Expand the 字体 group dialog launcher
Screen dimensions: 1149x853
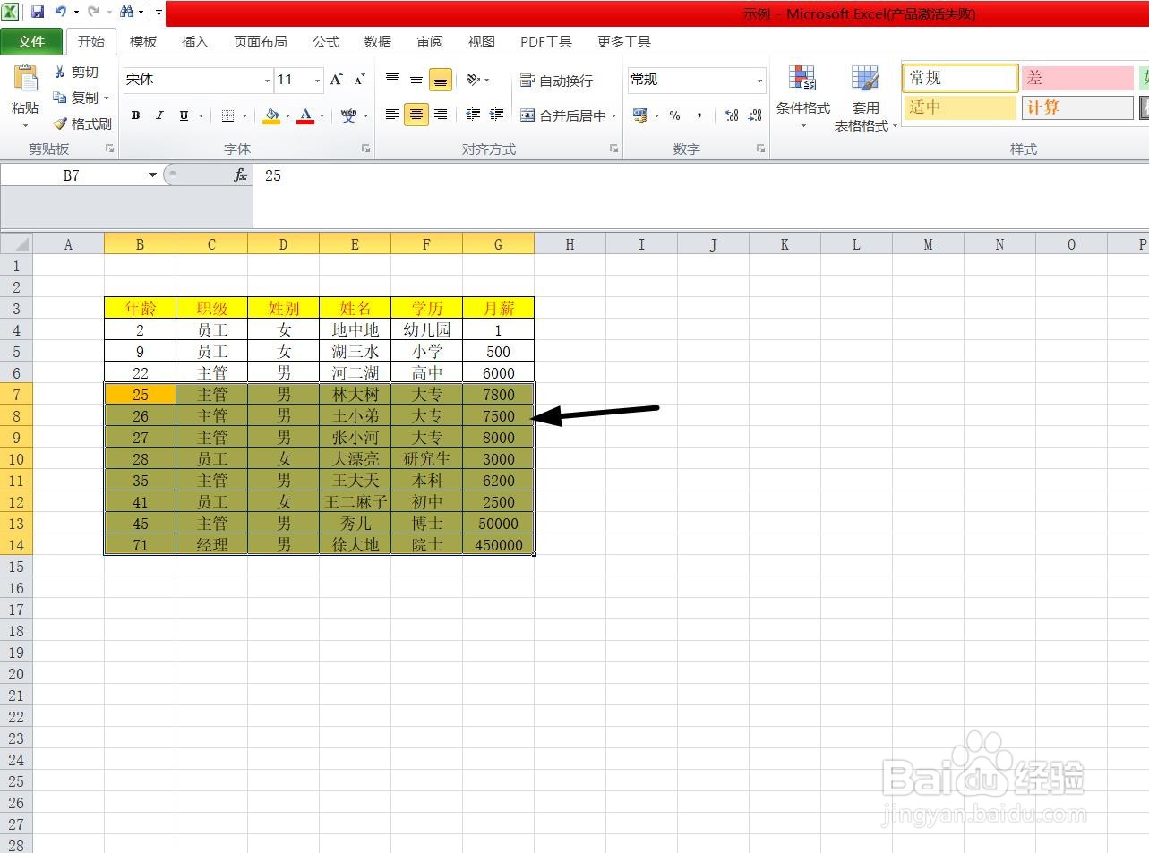point(366,149)
